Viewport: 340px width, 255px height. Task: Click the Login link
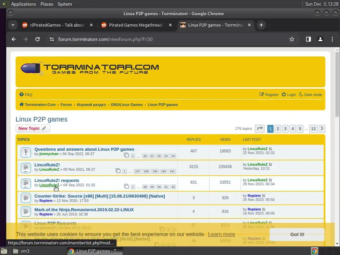click(289, 95)
